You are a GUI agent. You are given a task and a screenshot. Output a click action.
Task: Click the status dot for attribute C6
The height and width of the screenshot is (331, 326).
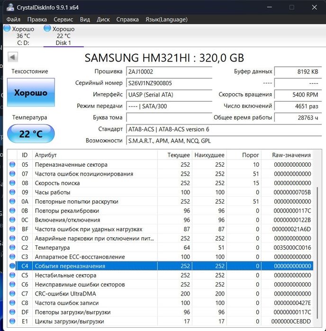point(12,284)
